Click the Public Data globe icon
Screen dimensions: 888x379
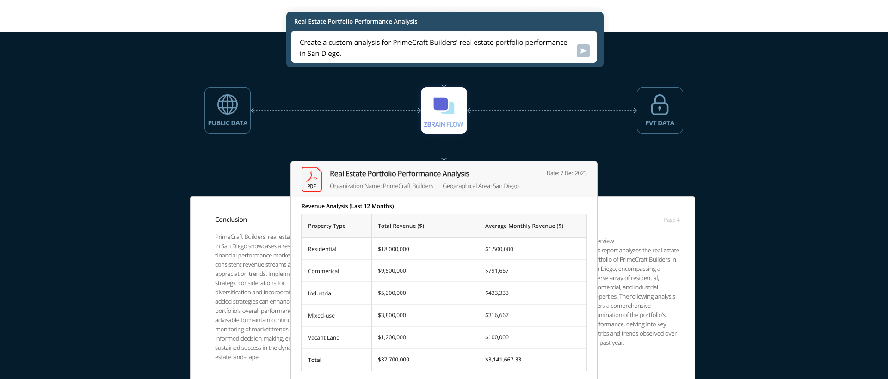click(x=228, y=104)
